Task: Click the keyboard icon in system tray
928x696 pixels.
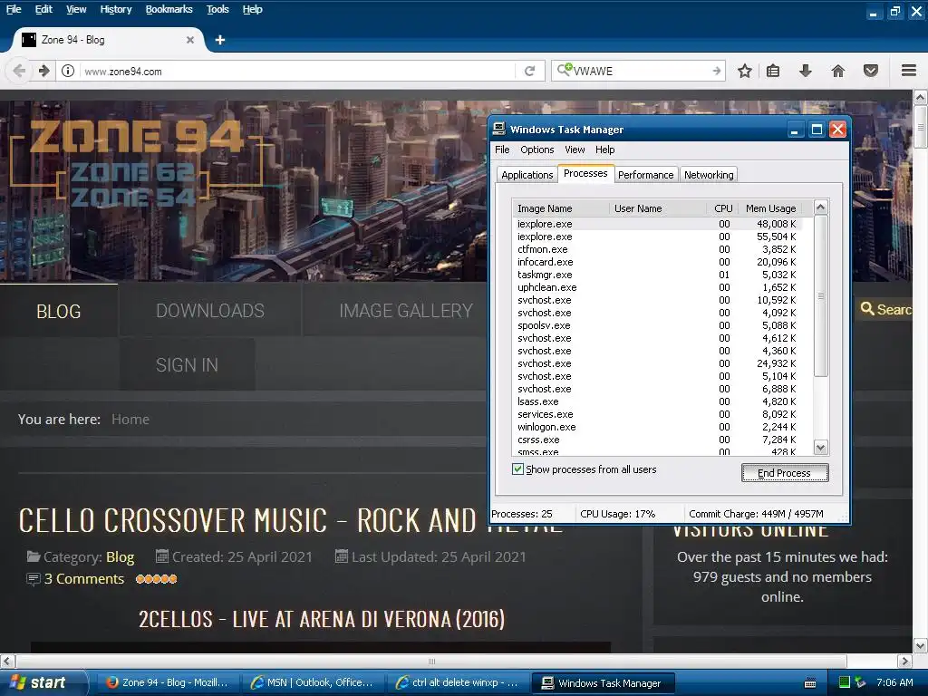Action: (x=810, y=683)
